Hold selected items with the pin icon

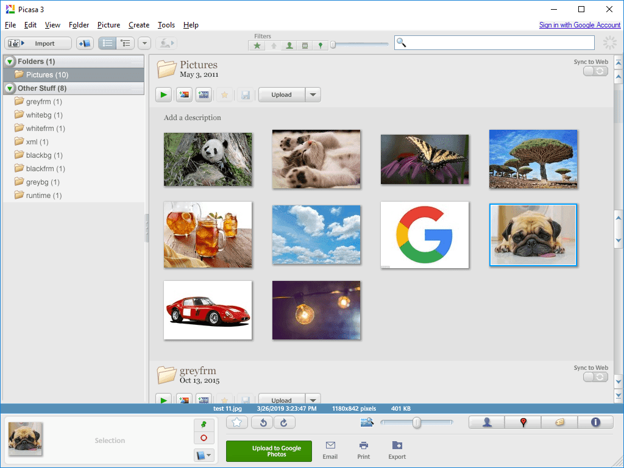tap(204, 425)
